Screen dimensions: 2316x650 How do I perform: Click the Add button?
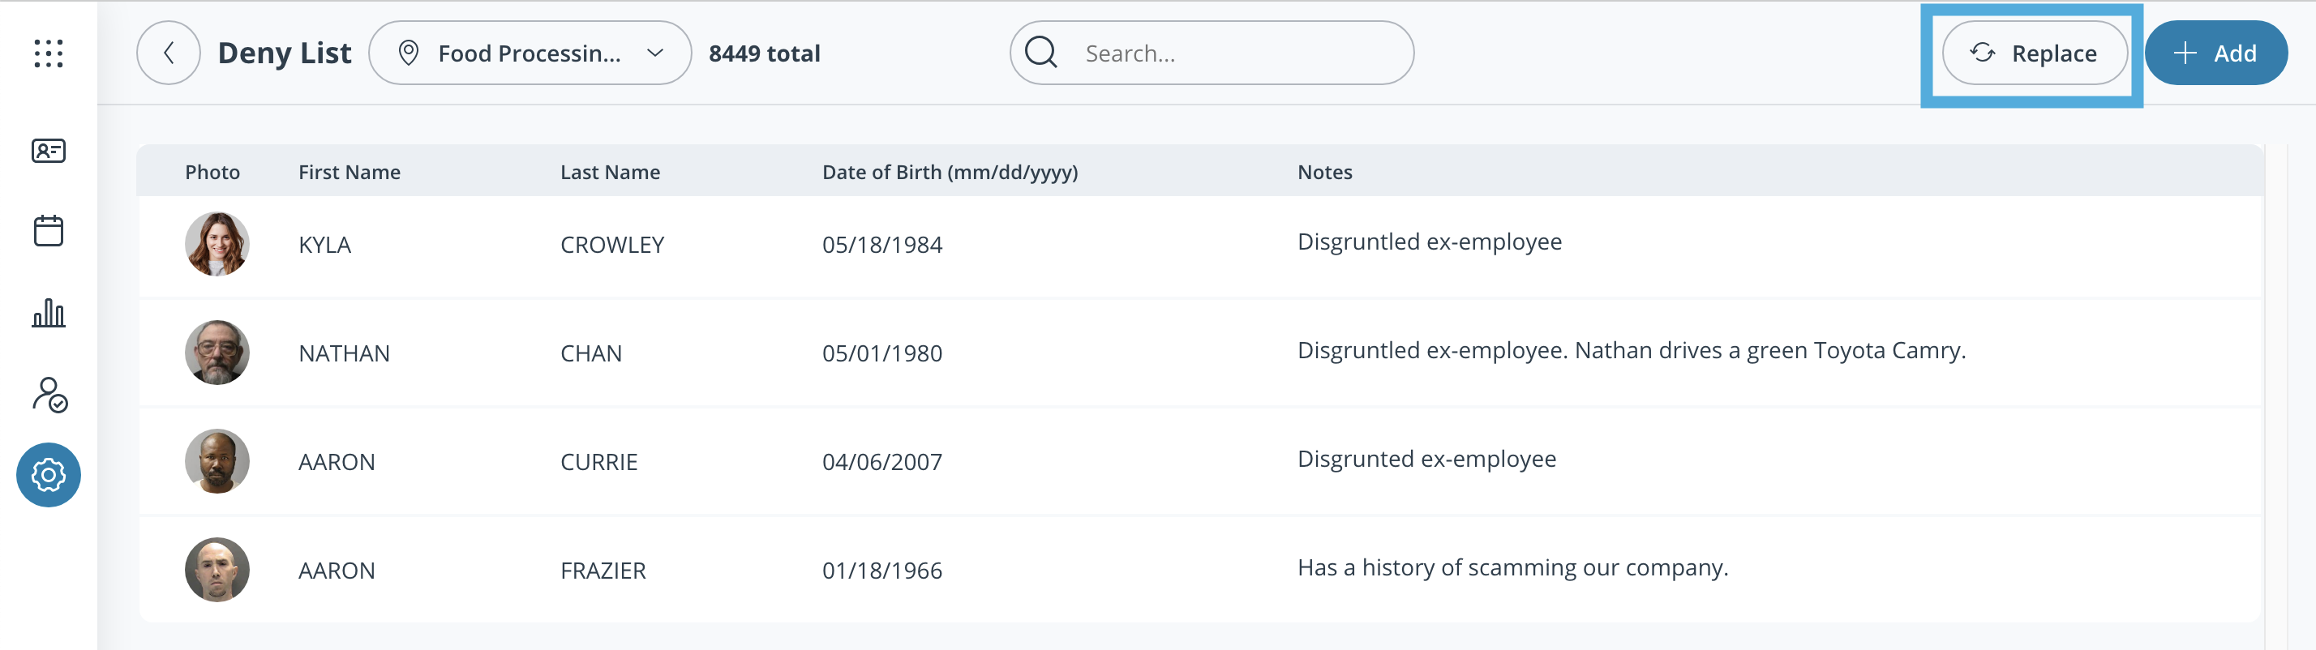tap(2215, 53)
